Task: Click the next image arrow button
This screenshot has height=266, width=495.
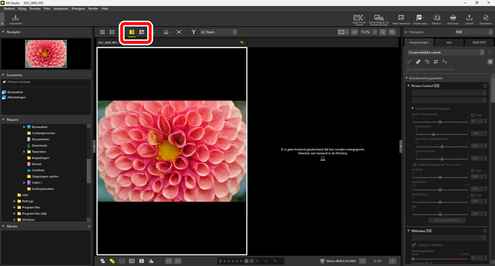Action: click(x=392, y=261)
